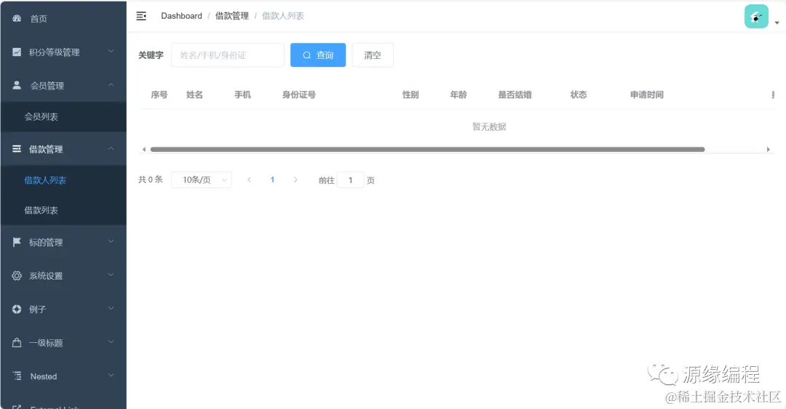Click the 序号 column header
This screenshot has width=786, height=409.
pyautogui.click(x=159, y=94)
